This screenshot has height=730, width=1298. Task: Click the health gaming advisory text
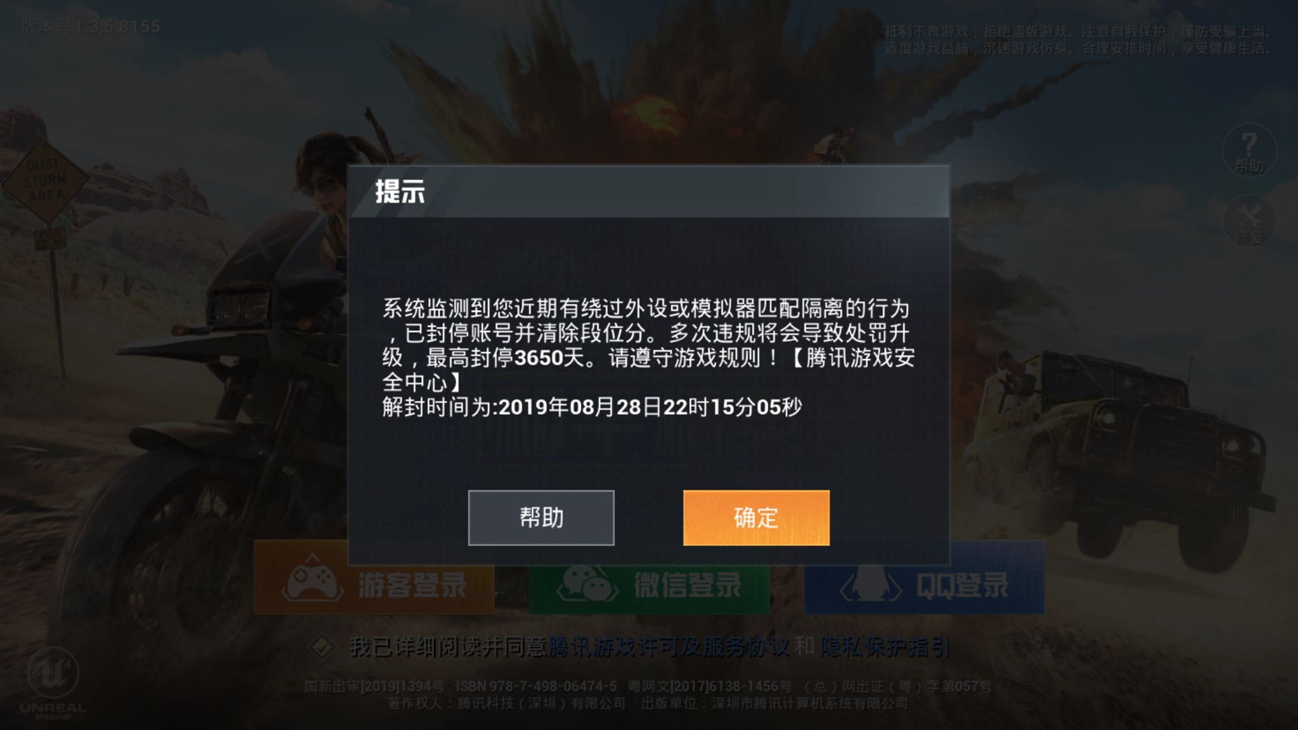click(x=1079, y=40)
